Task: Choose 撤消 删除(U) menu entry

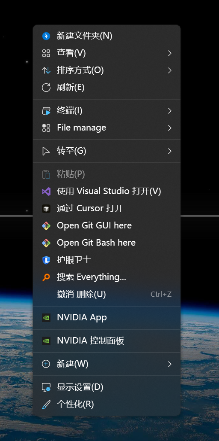Action: 107,295
